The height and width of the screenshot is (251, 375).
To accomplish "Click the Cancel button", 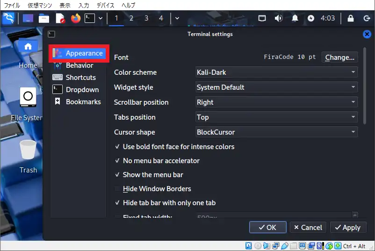I will coord(308,227).
